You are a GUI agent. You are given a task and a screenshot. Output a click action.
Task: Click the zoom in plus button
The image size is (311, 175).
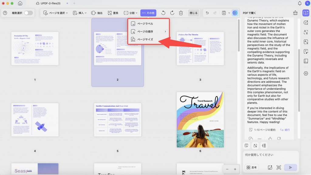235,169
